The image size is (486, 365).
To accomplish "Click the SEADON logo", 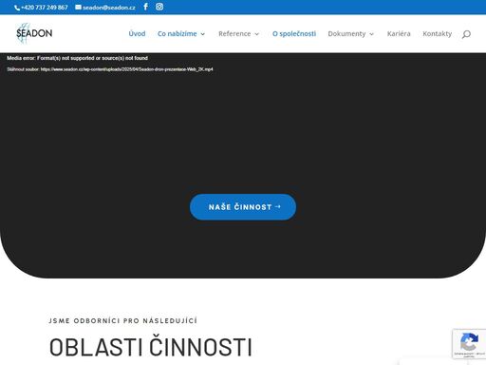I will [x=34, y=33].
